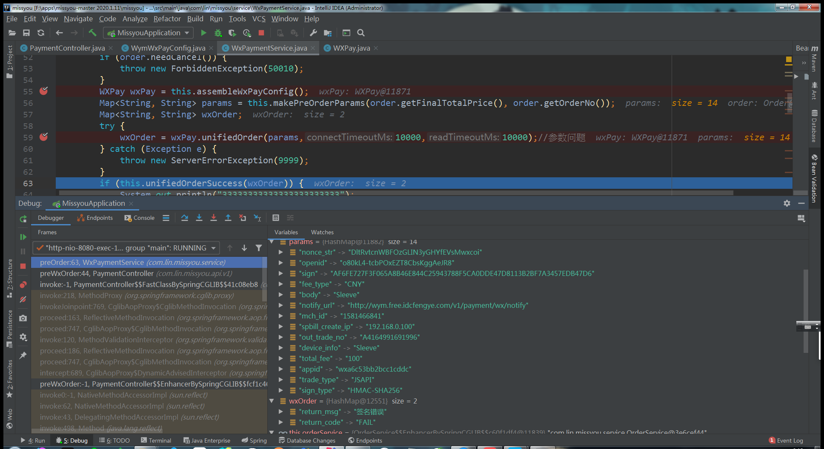The image size is (824, 449).
Task: Collapse the wxOrder variable node
Action: (272, 401)
